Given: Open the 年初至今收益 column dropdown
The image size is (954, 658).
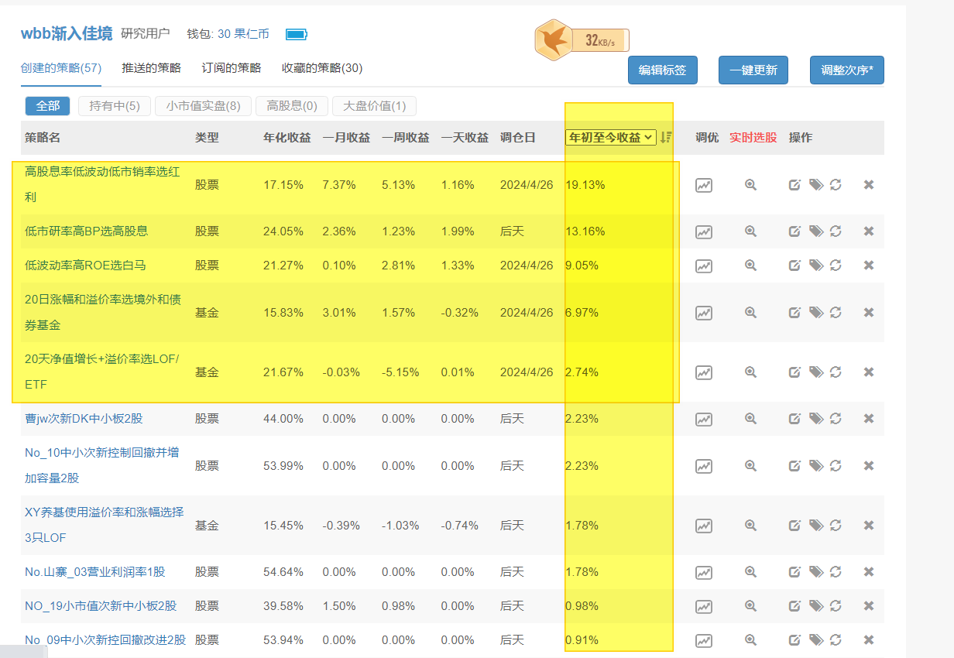Looking at the screenshot, I should 610,137.
